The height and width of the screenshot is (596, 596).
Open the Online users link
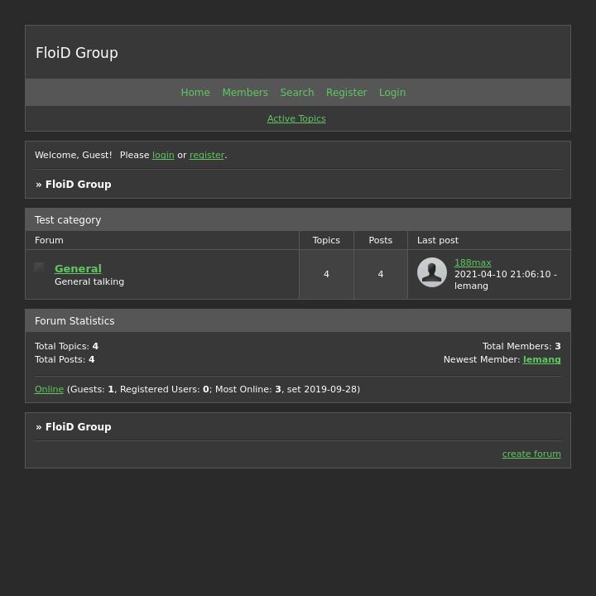pyautogui.click(x=49, y=390)
